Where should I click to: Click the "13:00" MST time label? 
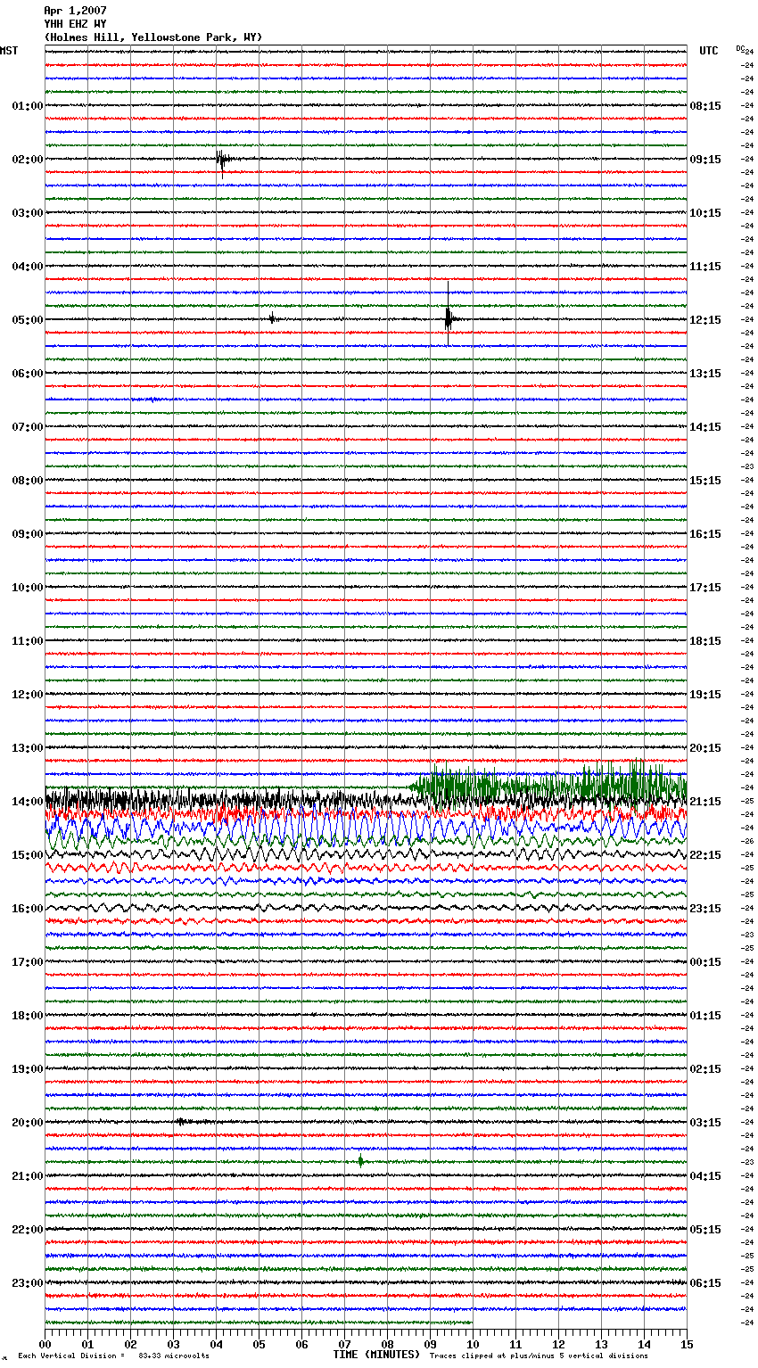[x=28, y=748]
